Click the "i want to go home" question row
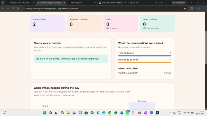The image size is (207, 116). coord(145,73)
